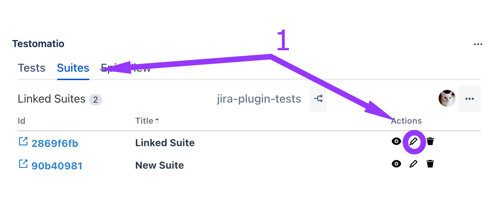Edit the Linked Suite row
The image size is (495, 208).
(x=413, y=142)
